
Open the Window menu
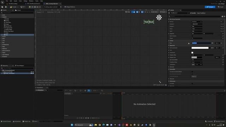coord(31,1)
